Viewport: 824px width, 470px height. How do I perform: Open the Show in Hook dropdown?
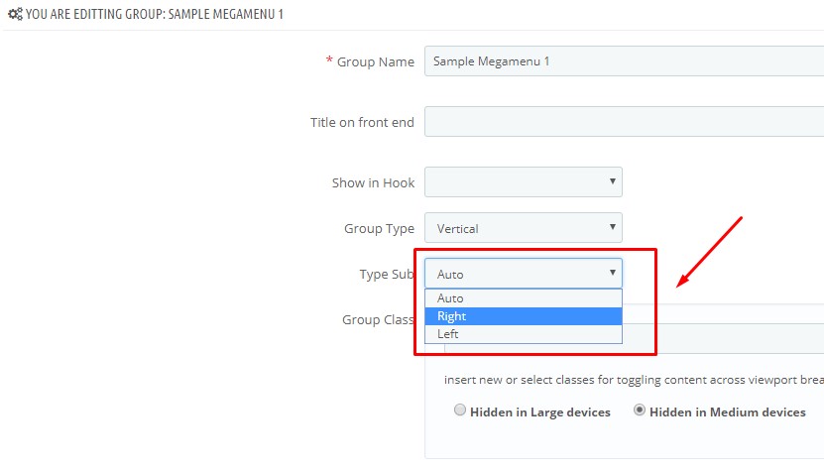[x=524, y=181]
